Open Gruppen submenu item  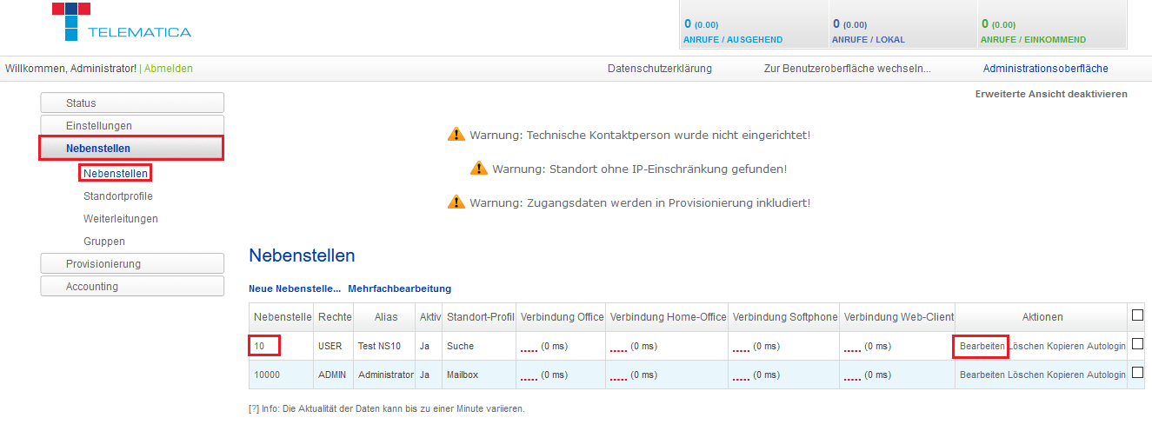tap(104, 242)
